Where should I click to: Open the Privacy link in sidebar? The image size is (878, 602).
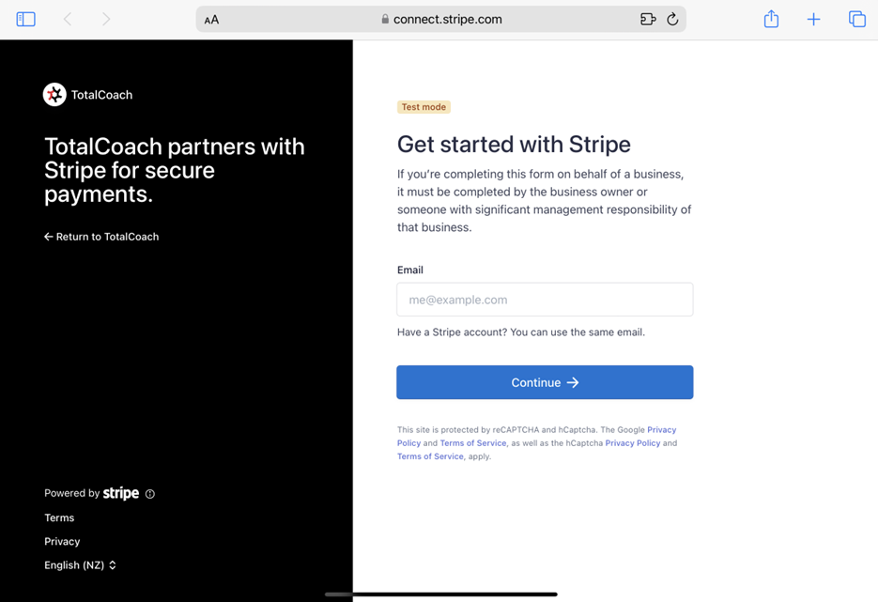pos(62,542)
